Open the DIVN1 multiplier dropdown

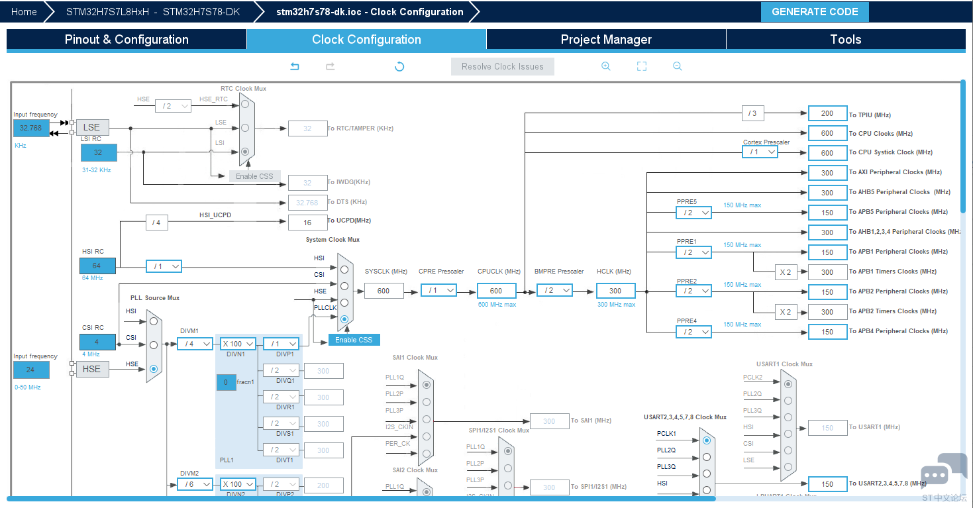[x=236, y=344]
